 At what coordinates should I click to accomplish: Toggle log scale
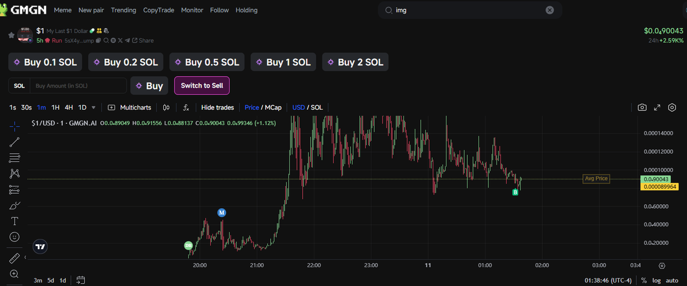656,280
